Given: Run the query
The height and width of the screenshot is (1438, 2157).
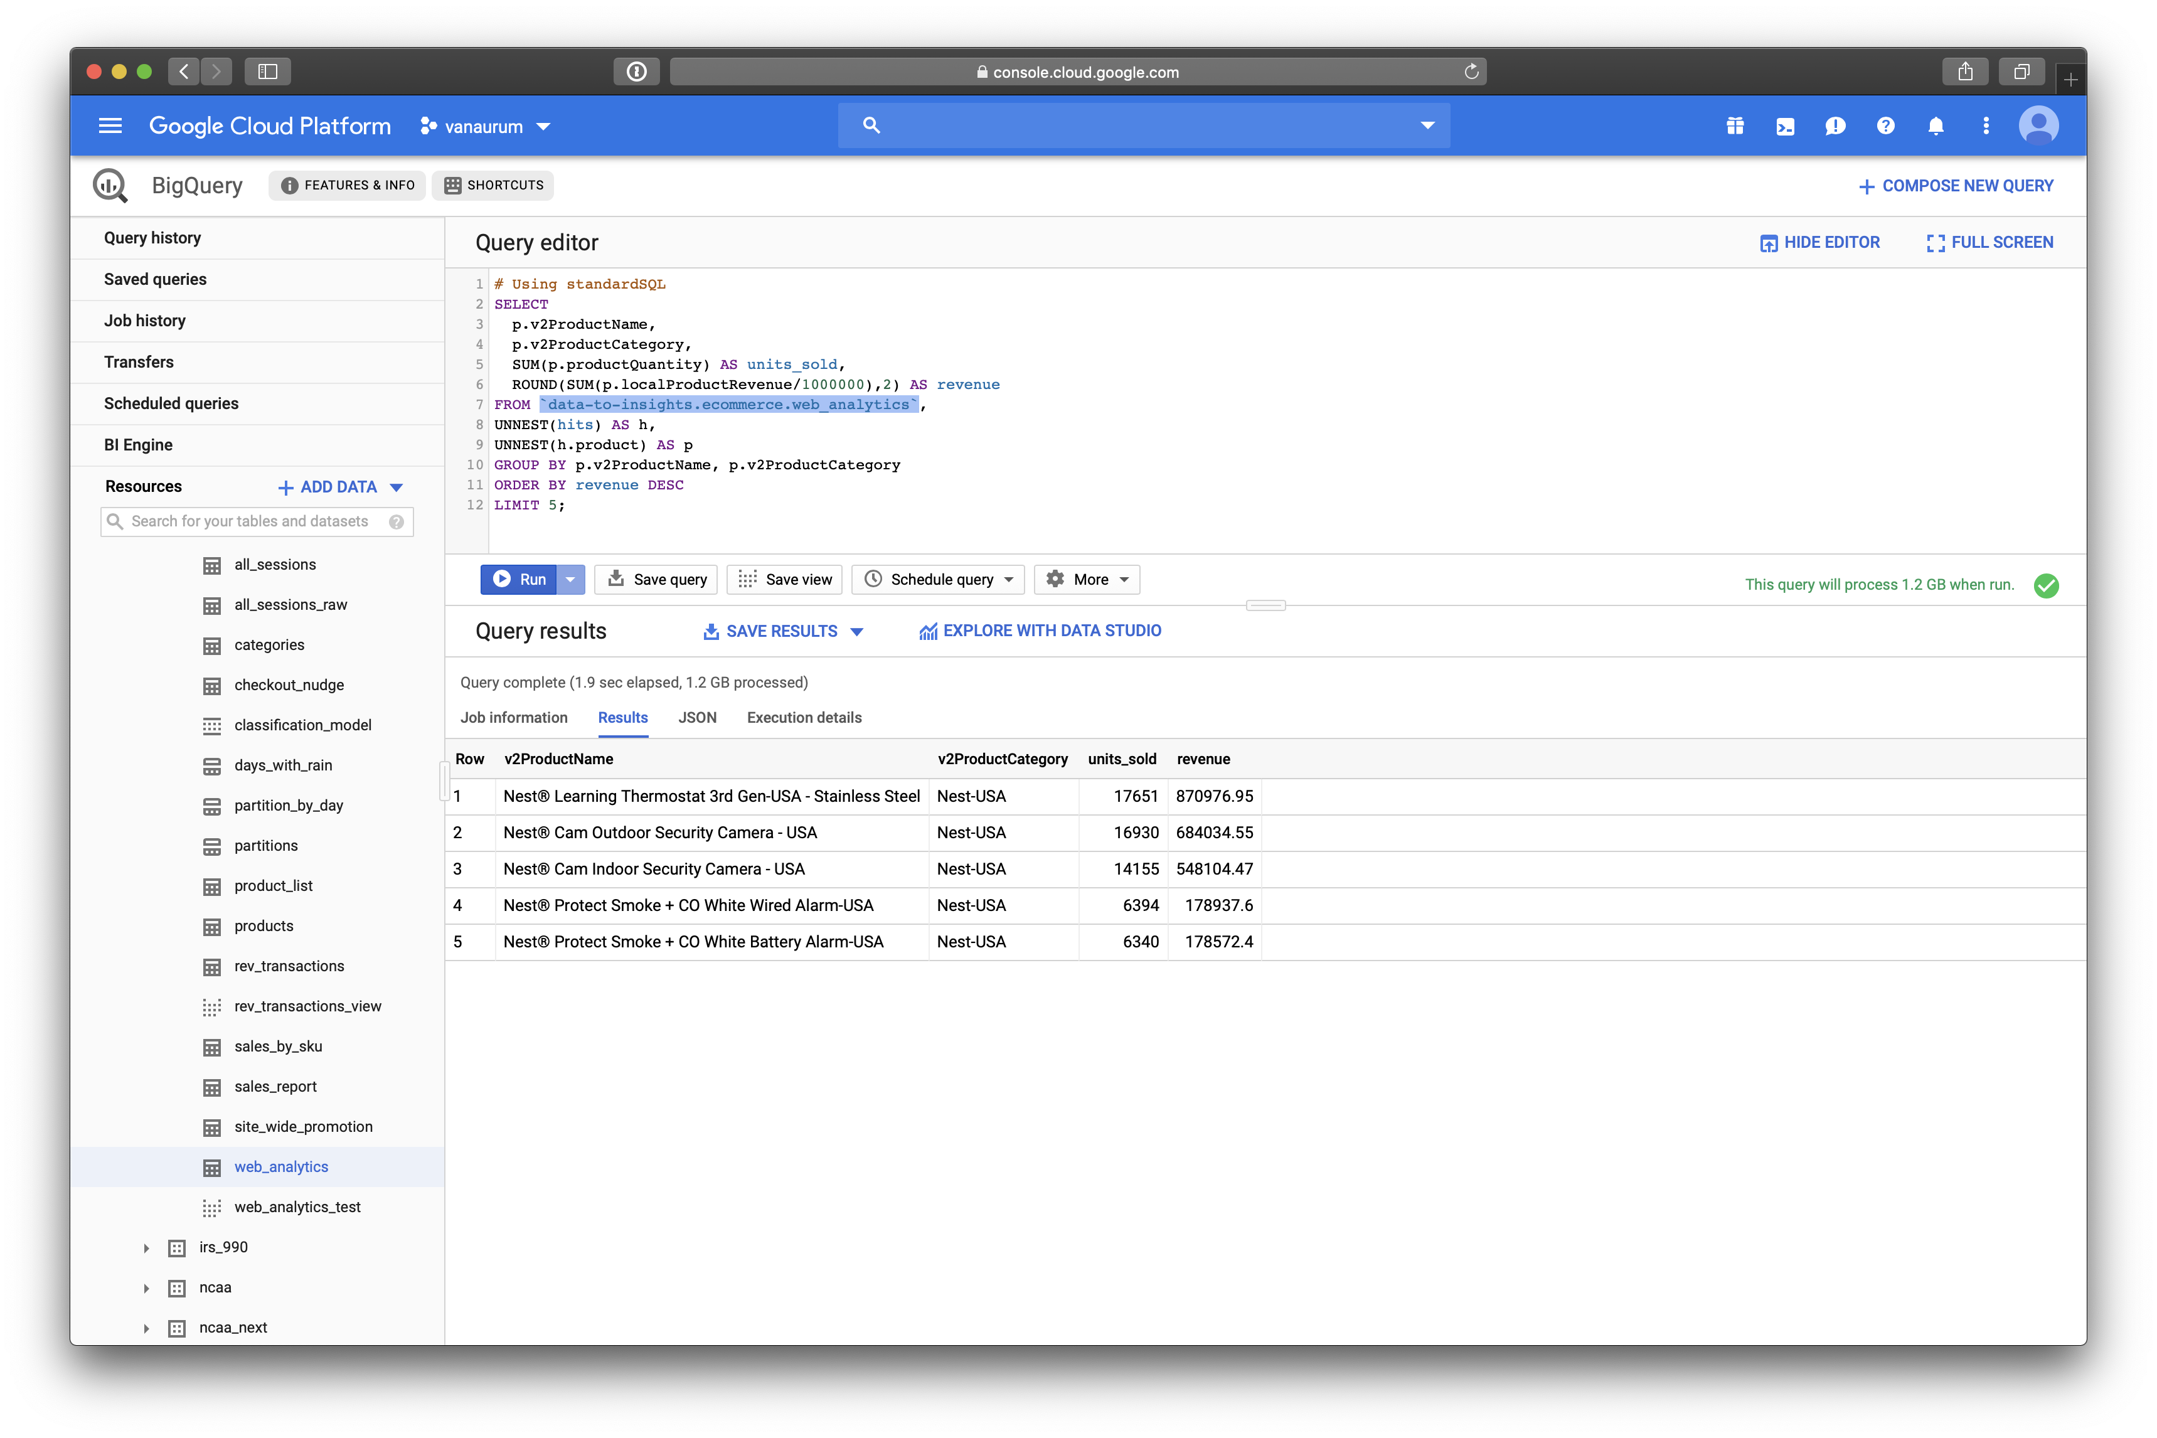Looking at the screenshot, I should click(519, 580).
